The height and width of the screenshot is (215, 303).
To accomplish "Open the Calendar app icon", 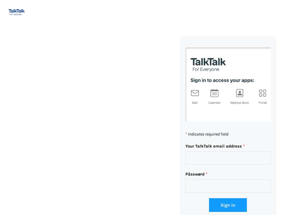I will 214,93.
